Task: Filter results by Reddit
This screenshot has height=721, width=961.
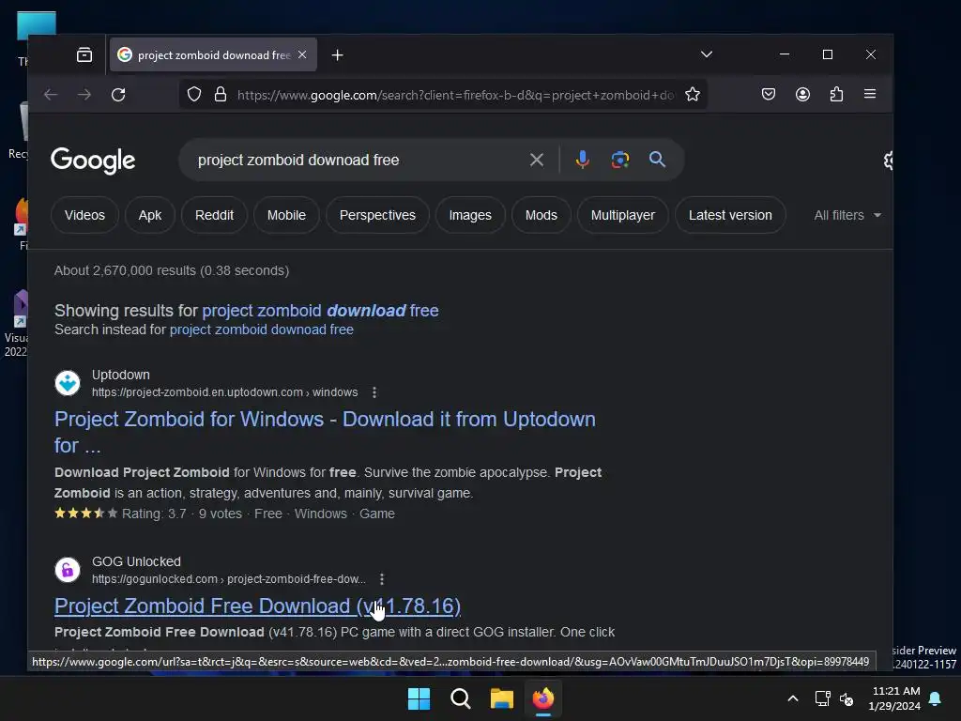Action: (215, 215)
